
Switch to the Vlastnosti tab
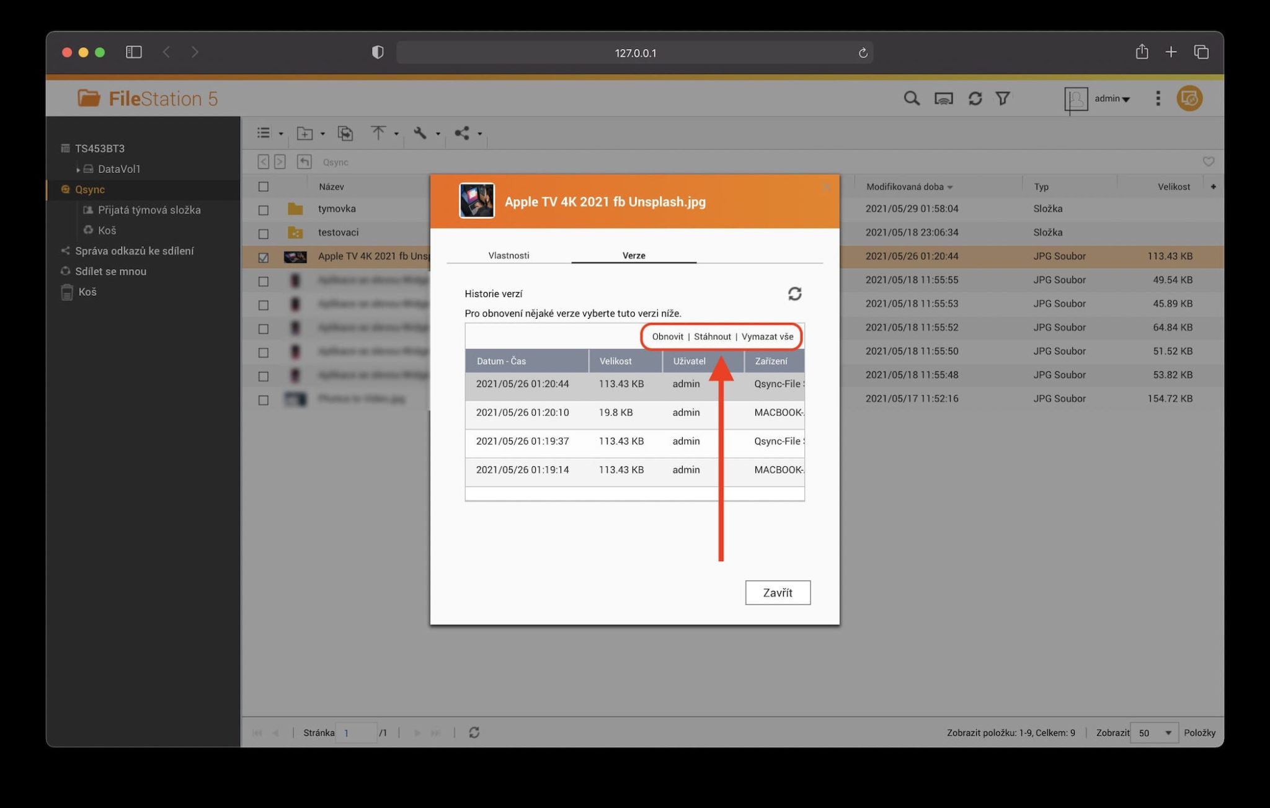[508, 255]
